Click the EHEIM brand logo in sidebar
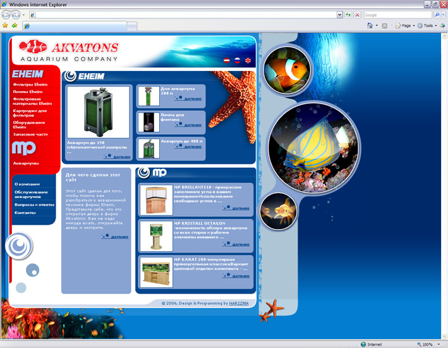This screenshot has width=448, height=348. pos(27,74)
